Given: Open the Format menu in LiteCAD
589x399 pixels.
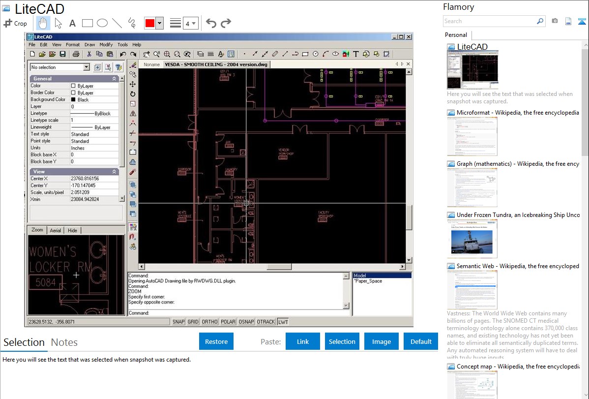Looking at the screenshot, I should 73,44.
